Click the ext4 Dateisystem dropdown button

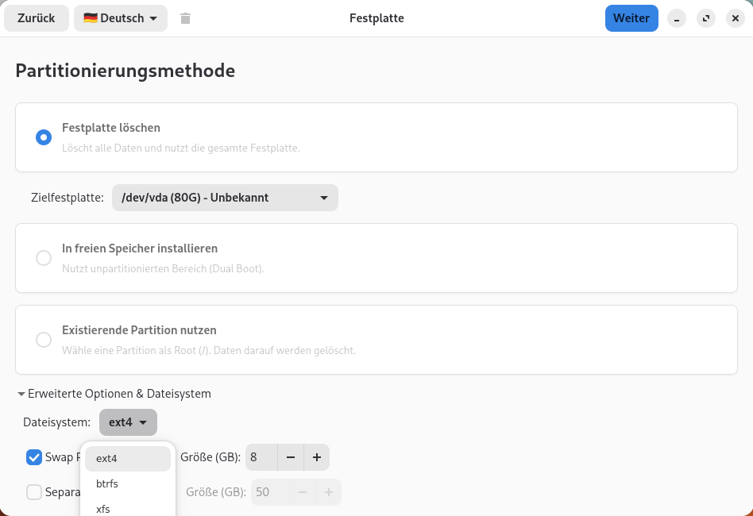click(128, 422)
